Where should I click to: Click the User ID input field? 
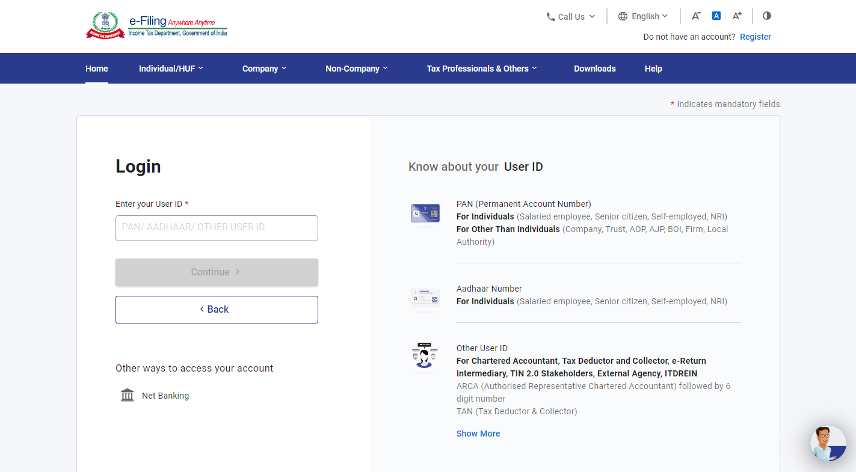[x=217, y=228]
